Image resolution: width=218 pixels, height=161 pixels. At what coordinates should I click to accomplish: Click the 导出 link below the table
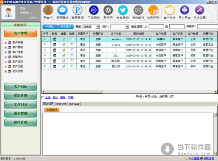[55, 98]
